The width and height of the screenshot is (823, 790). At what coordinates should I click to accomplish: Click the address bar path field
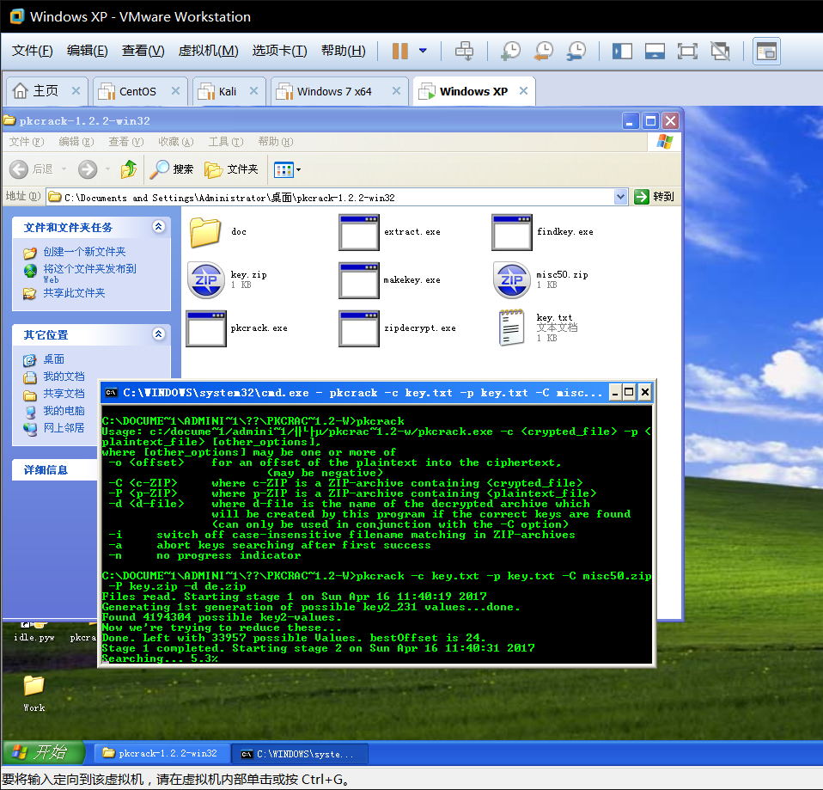click(331, 198)
